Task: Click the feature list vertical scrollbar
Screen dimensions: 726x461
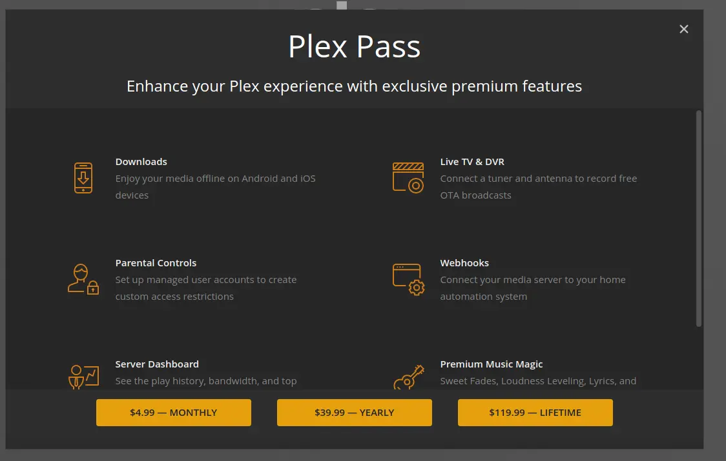Action: point(698,219)
